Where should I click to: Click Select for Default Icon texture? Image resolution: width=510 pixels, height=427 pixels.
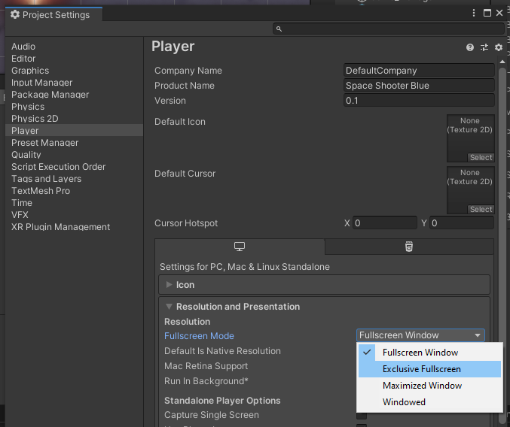[x=481, y=157]
